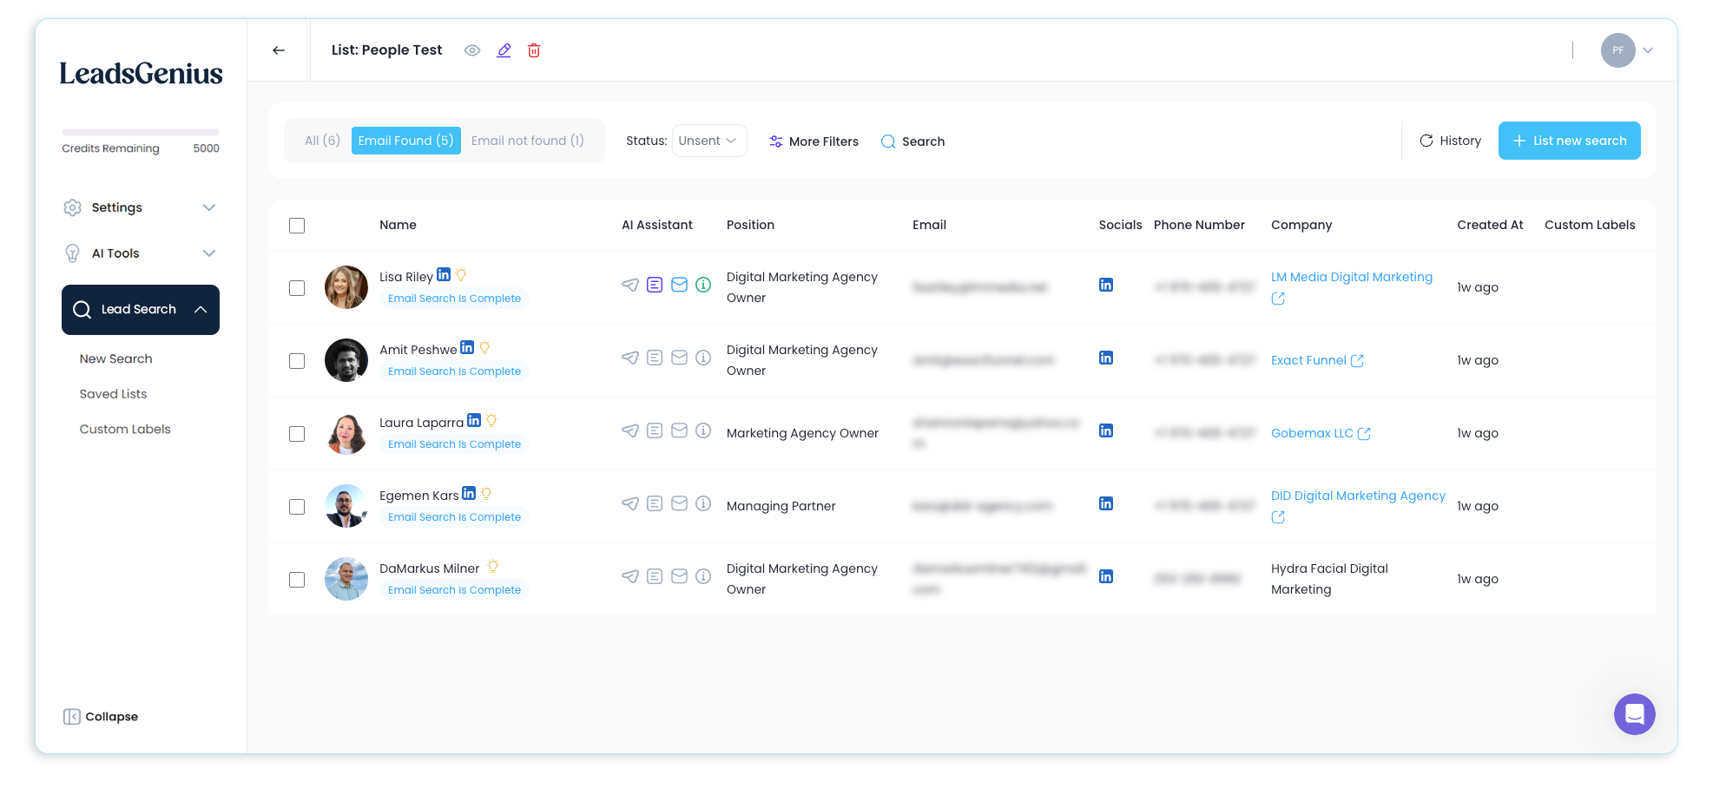Click the Credits Remaining progress bar
Viewport: 1713px width, 795px height.
click(141, 132)
